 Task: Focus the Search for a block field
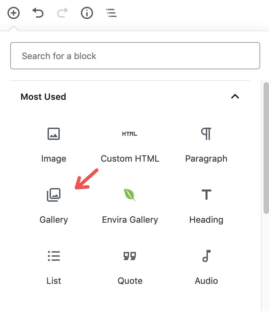pos(135,56)
